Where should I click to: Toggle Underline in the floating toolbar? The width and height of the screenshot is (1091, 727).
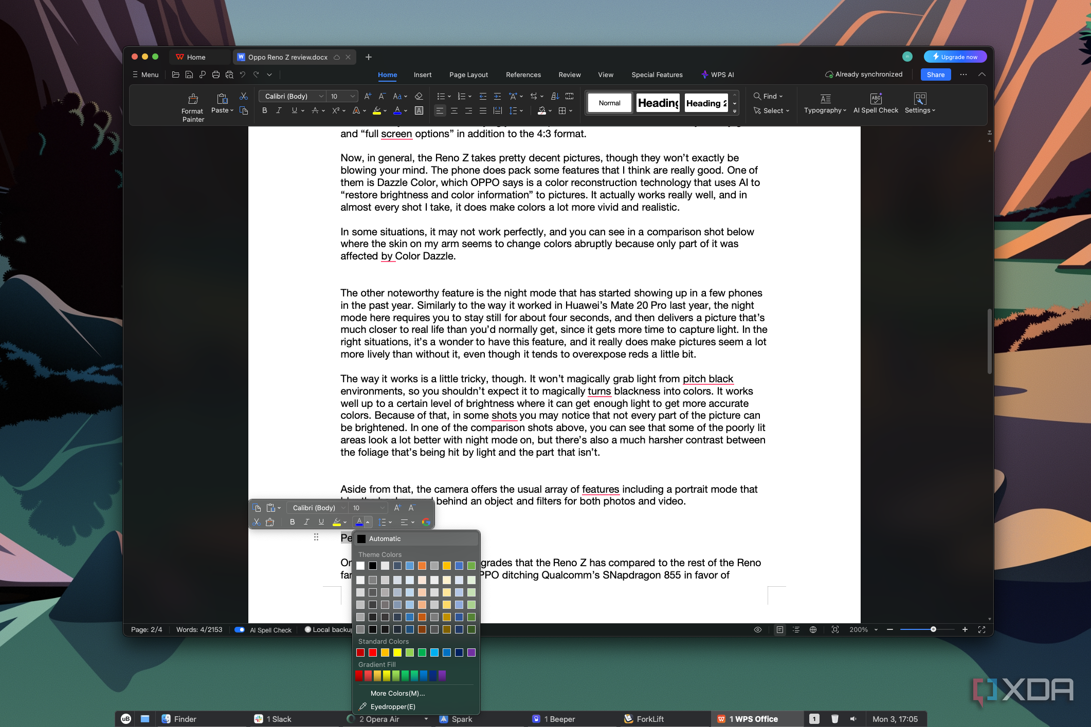tap(321, 522)
